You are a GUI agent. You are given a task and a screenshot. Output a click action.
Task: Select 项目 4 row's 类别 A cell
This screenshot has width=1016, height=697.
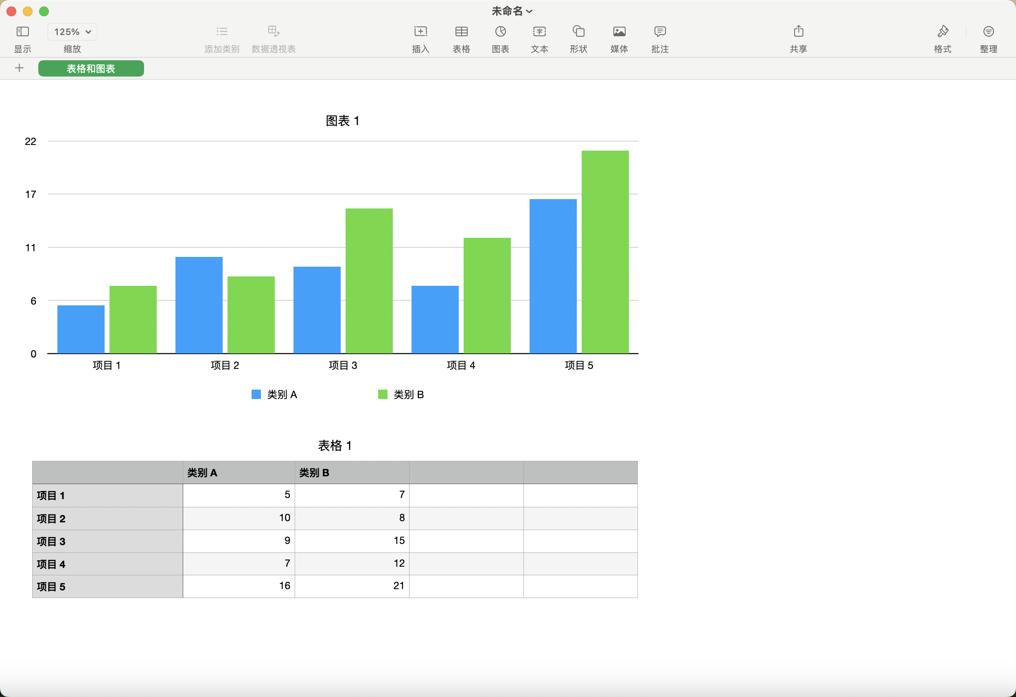(239, 564)
